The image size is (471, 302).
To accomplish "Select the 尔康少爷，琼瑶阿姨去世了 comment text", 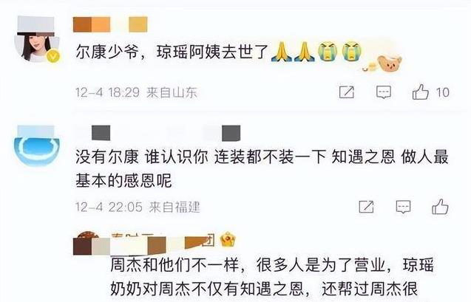I will click(172, 52).
